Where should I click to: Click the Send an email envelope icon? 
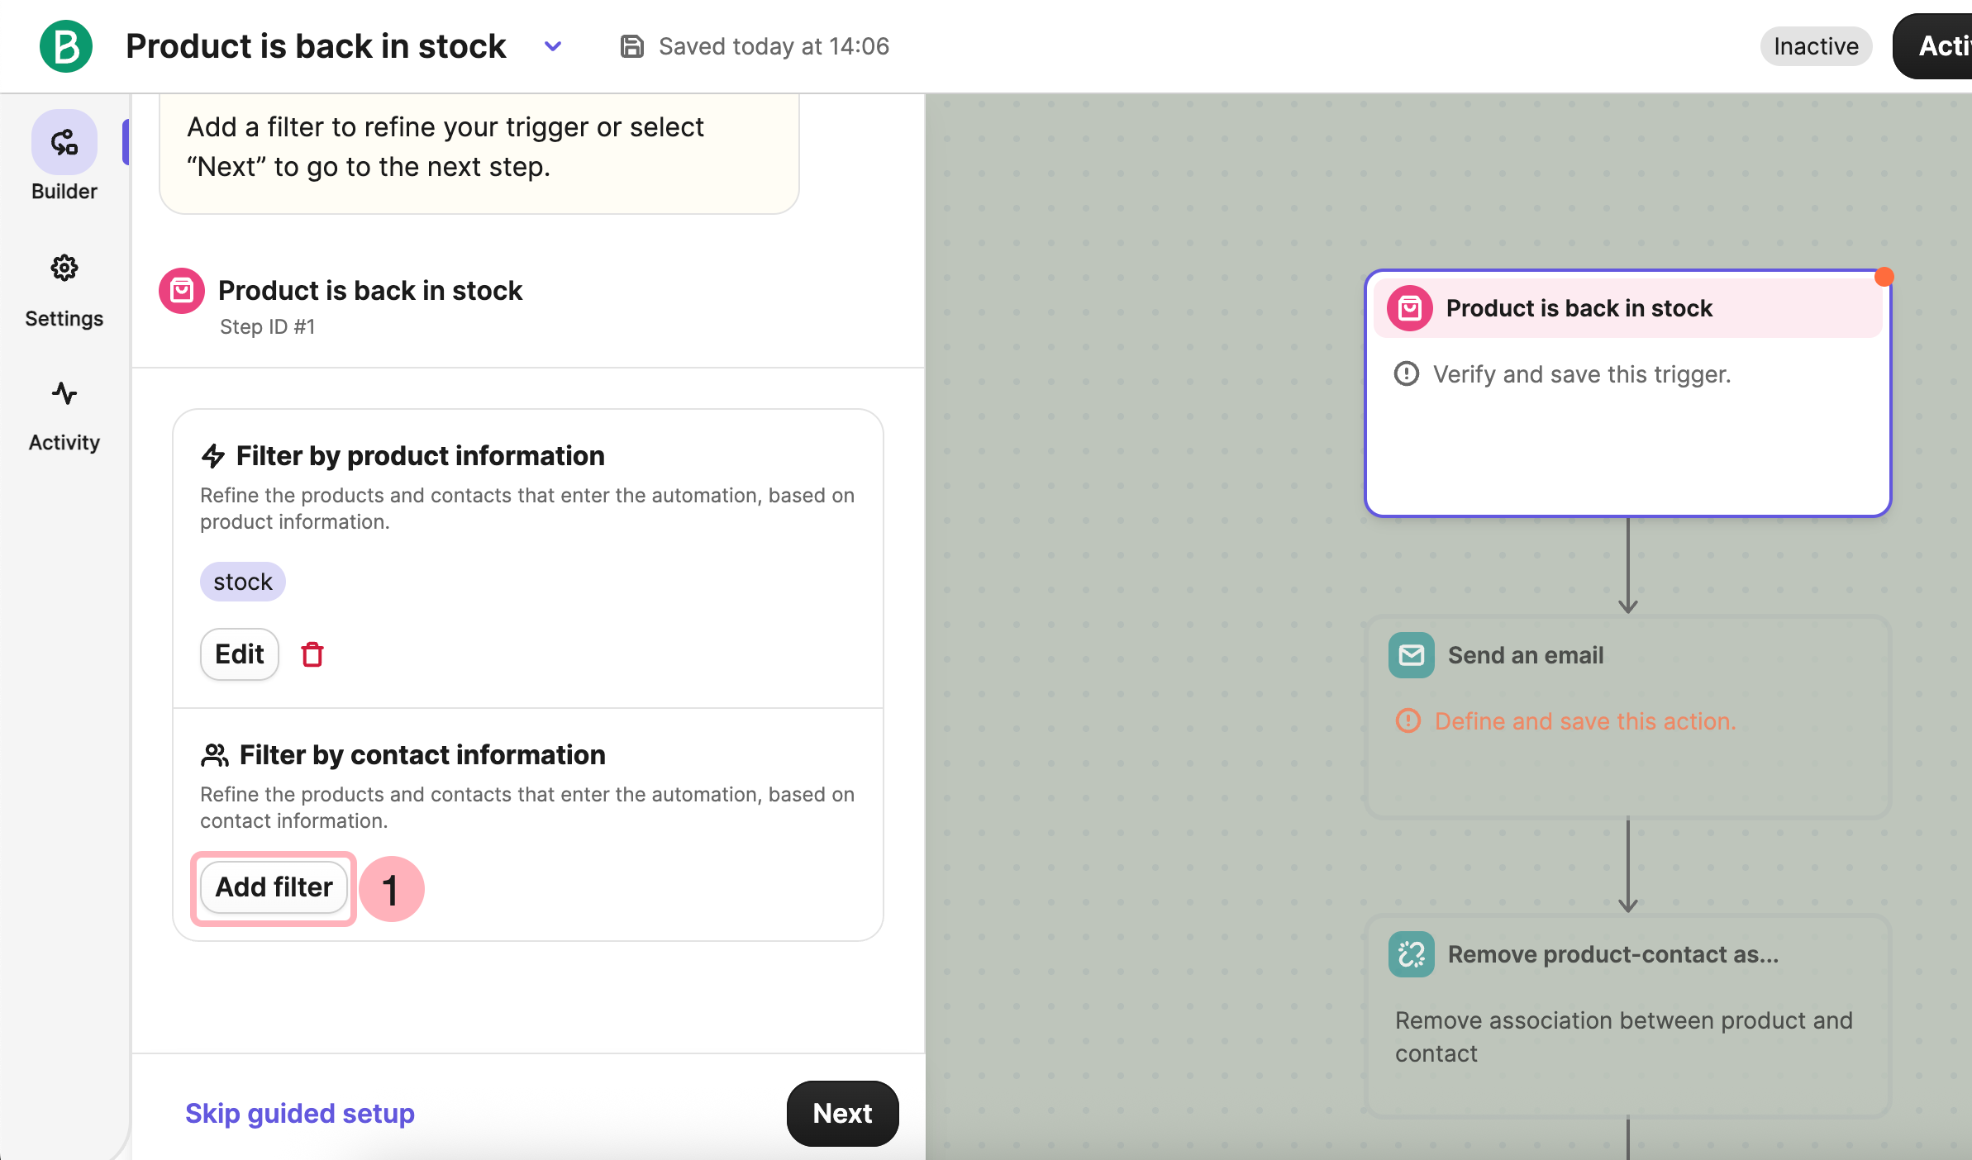pyautogui.click(x=1412, y=655)
